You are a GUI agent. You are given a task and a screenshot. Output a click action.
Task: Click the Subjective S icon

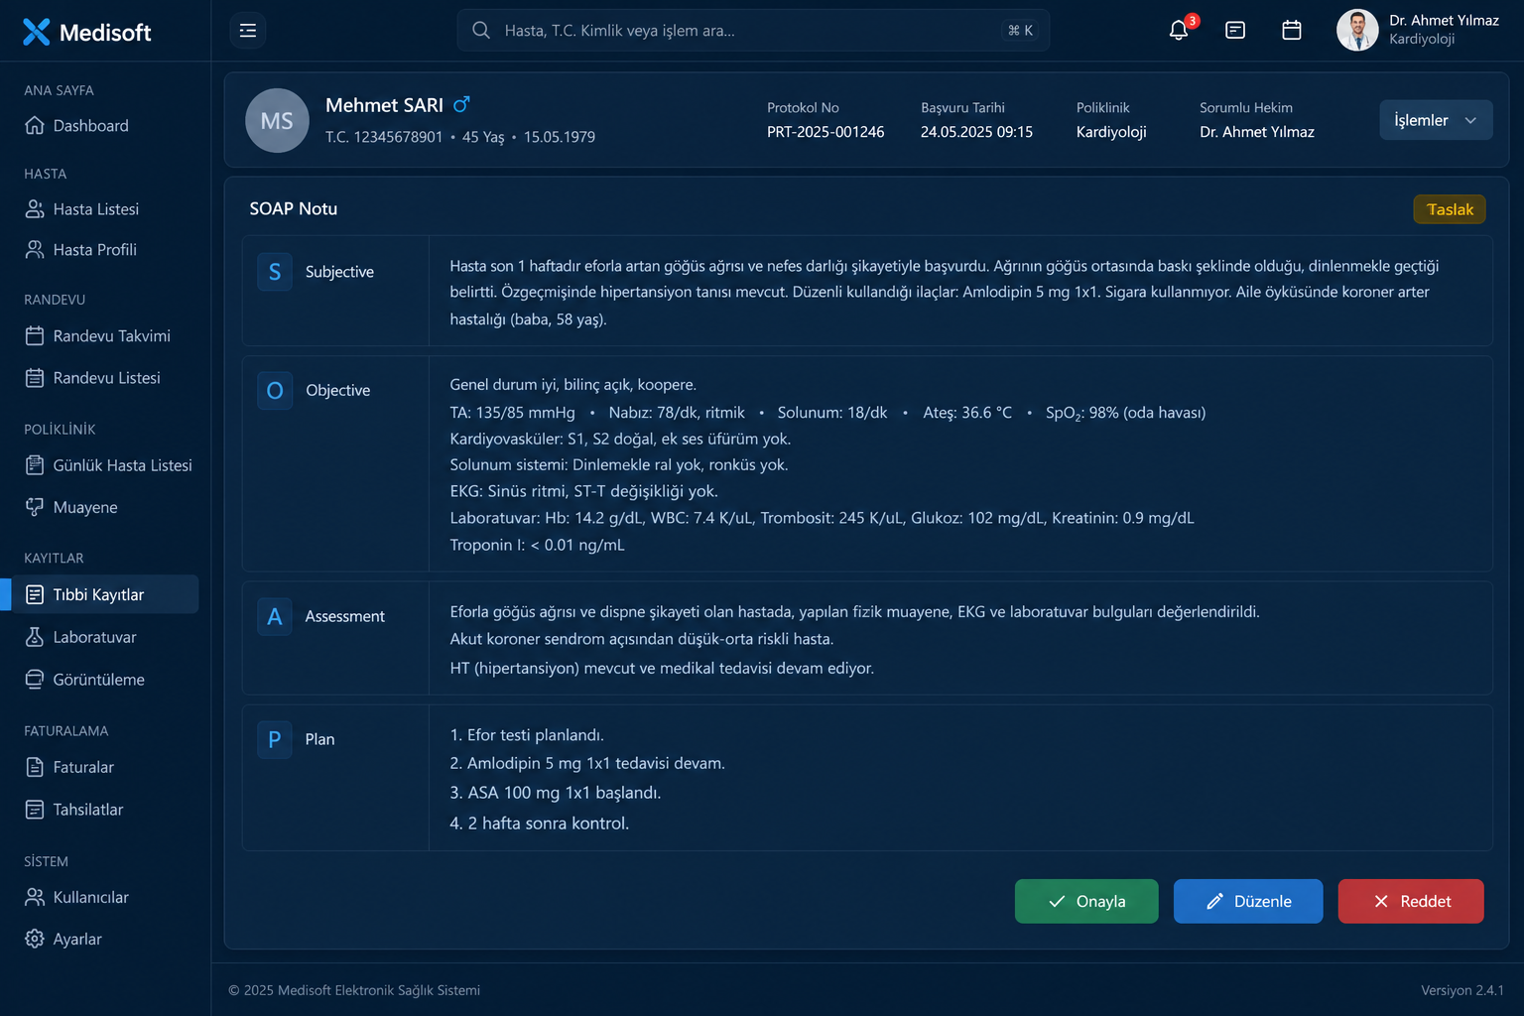(275, 272)
